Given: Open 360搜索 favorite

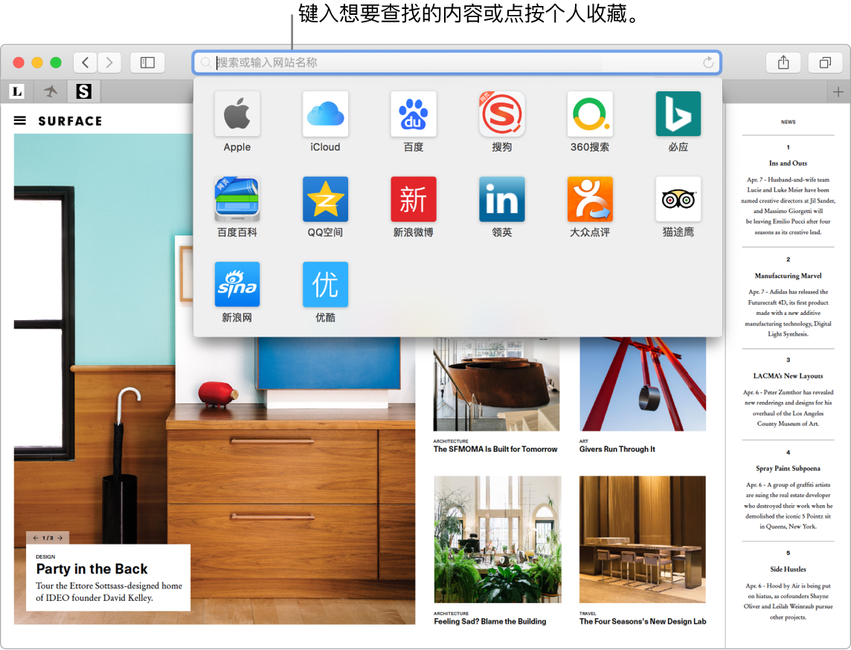Looking at the screenshot, I should coord(589,114).
